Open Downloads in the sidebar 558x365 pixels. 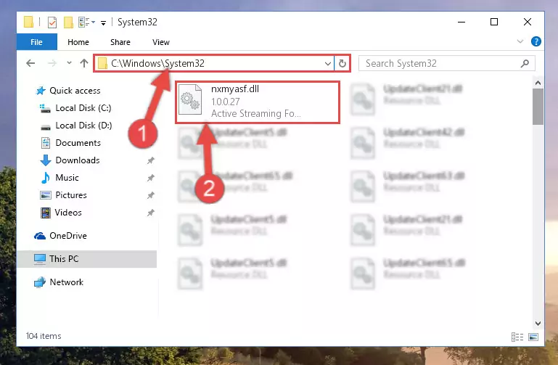tap(78, 160)
